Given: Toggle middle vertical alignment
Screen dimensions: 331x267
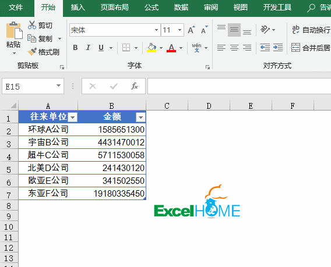Looking at the screenshot, I should pos(234,30).
